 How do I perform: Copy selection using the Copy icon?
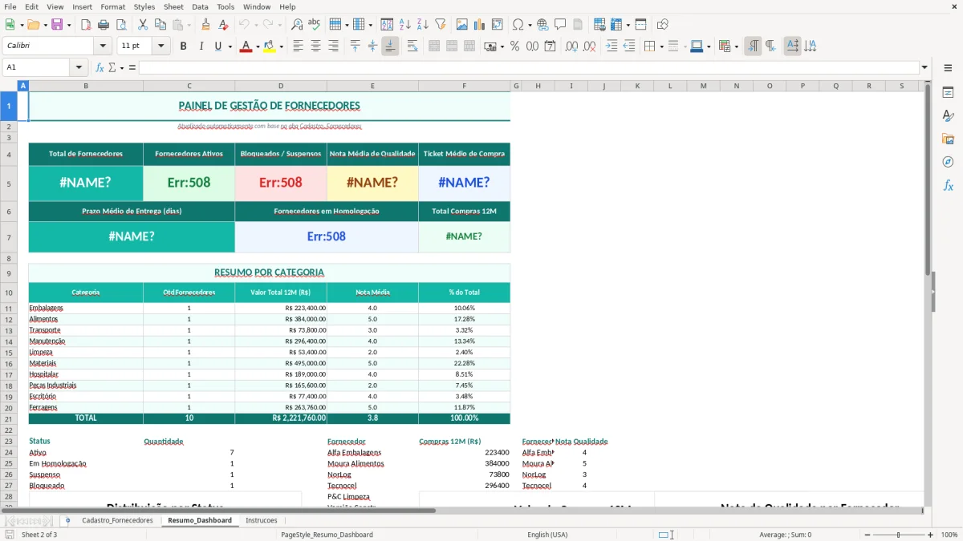pyautogui.click(x=160, y=25)
